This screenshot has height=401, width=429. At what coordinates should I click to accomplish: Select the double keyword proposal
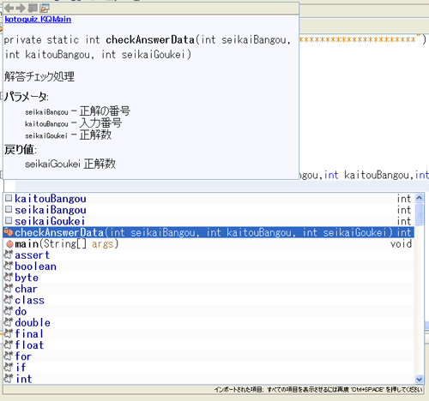coord(208,322)
